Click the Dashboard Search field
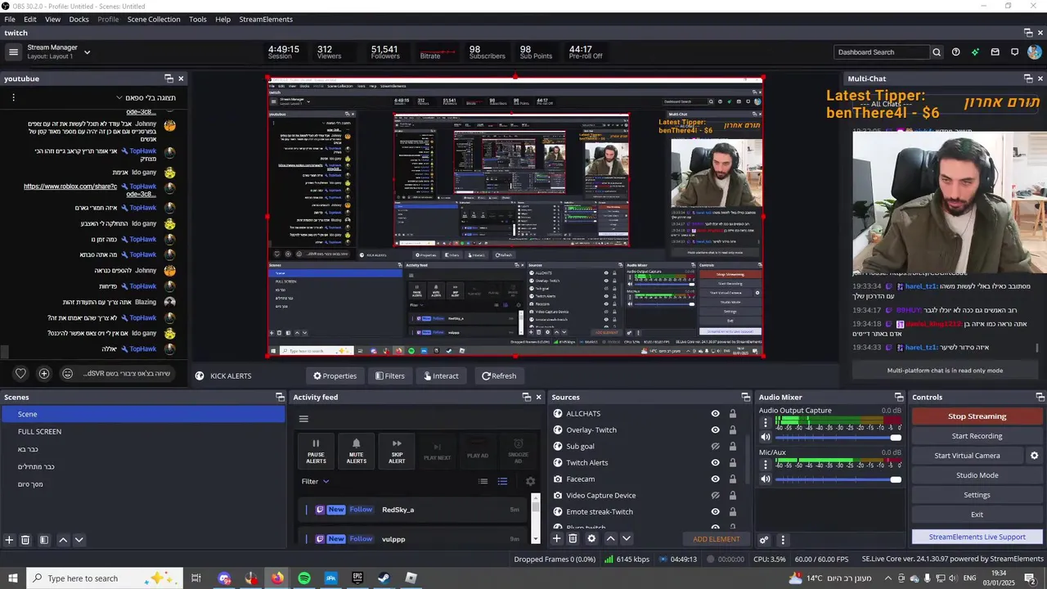 coord(882,52)
